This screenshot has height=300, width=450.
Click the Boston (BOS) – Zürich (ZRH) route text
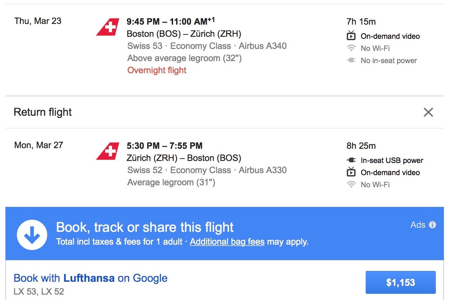(184, 34)
